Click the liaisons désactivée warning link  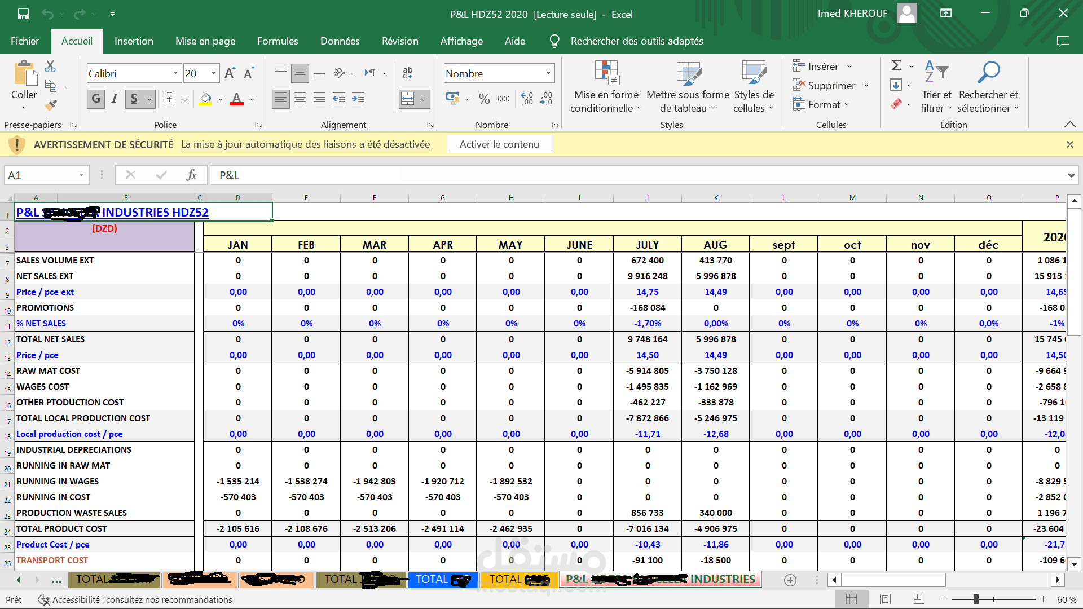click(305, 144)
